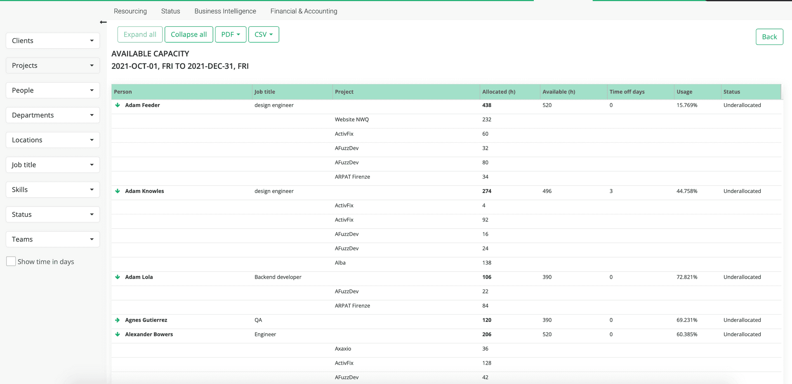The image size is (792, 384).
Task: Expand Agnes Gutierrez's row arrow
Action: point(118,320)
